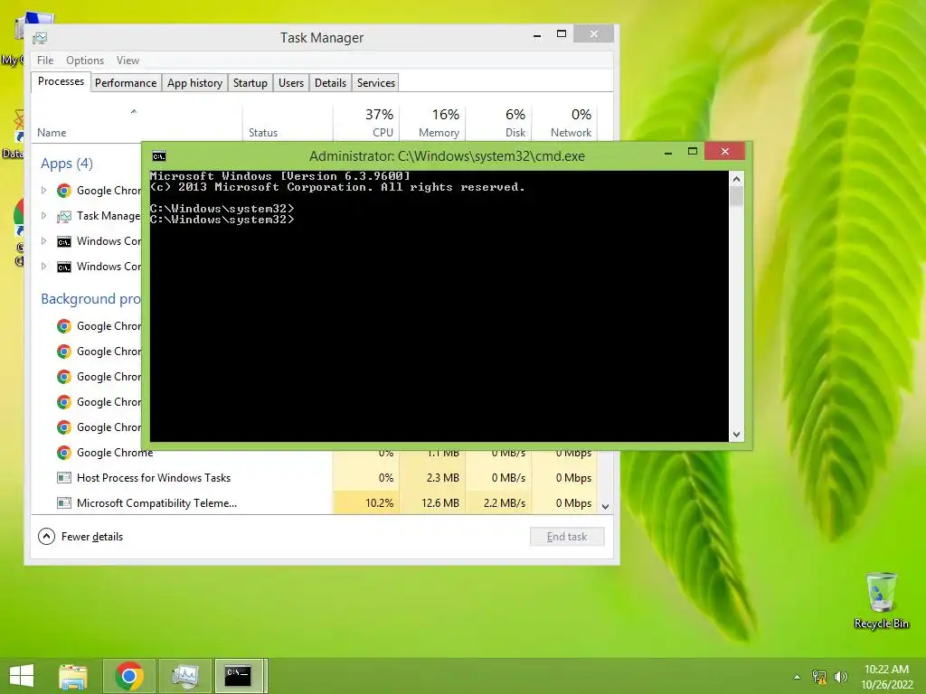
Task: Open the Startup tab
Action: tap(250, 83)
